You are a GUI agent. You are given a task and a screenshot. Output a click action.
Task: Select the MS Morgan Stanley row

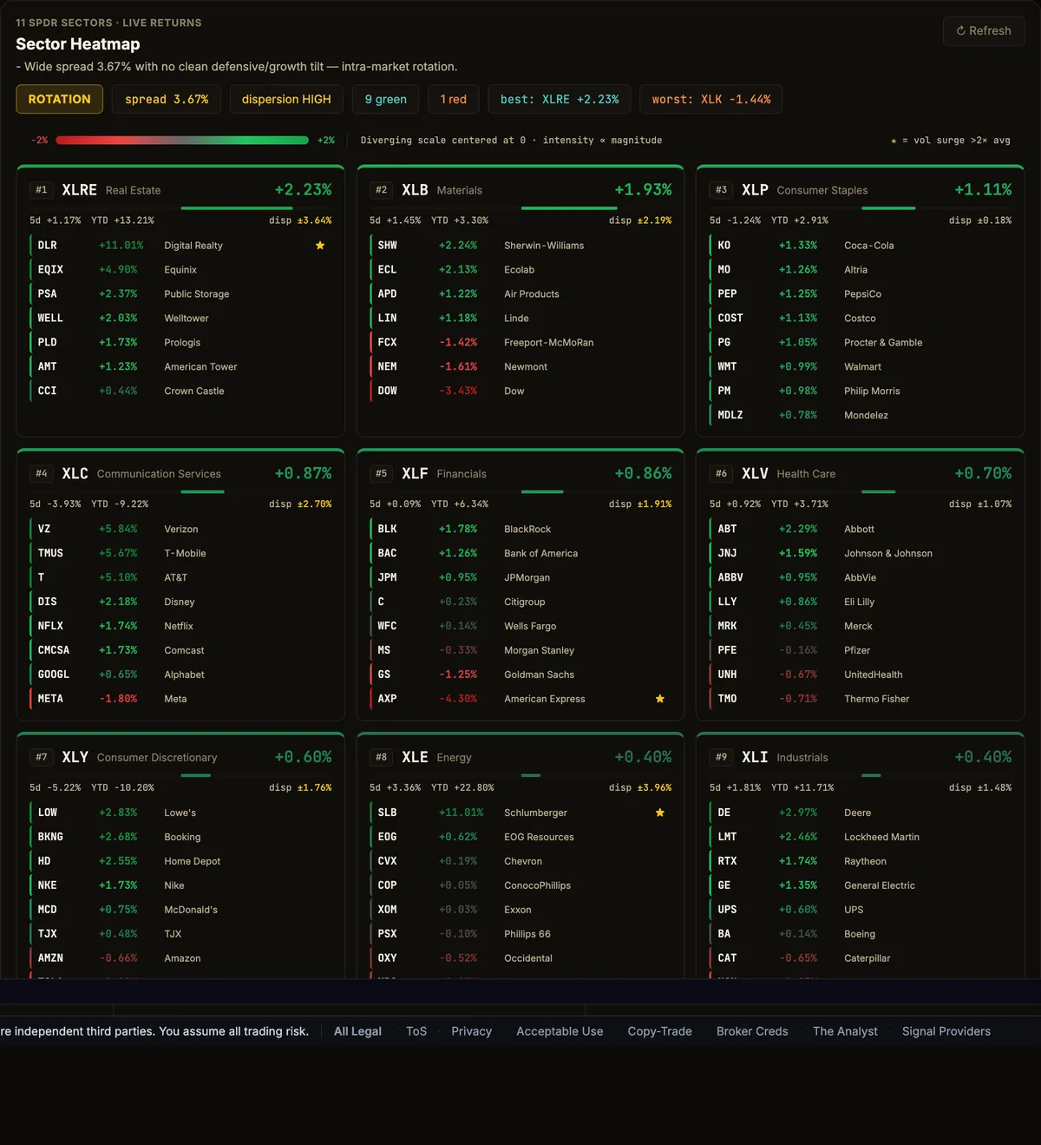point(520,650)
